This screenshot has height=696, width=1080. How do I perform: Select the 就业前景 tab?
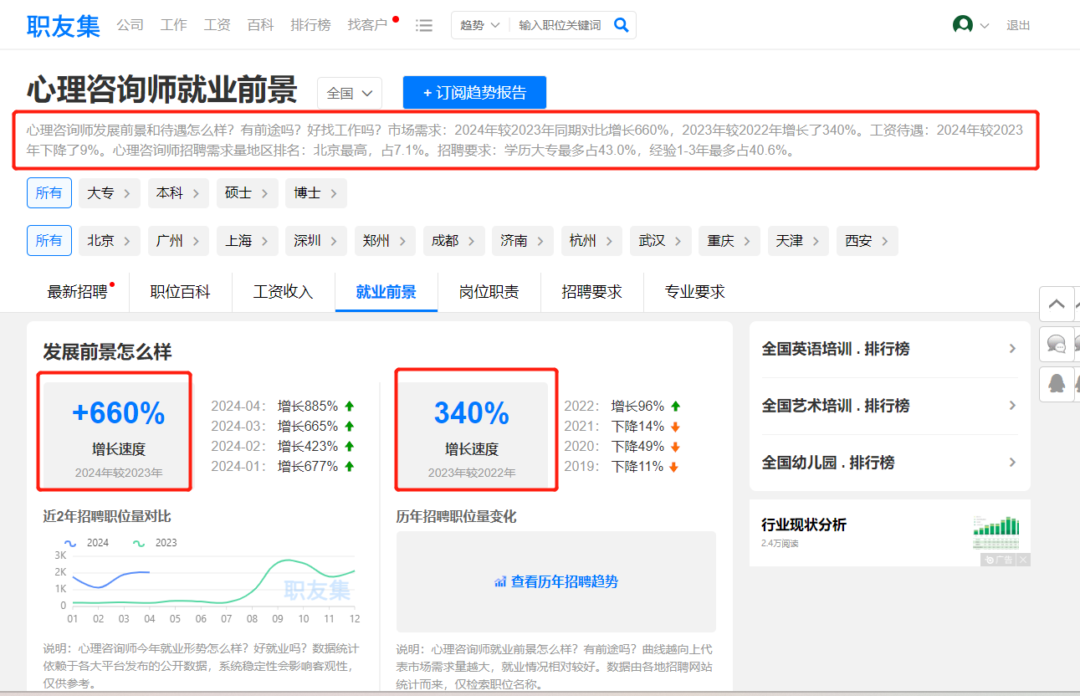click(386, 292)
